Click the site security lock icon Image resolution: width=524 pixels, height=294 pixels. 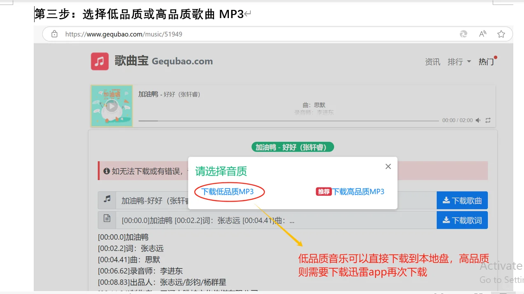point(54,34)
